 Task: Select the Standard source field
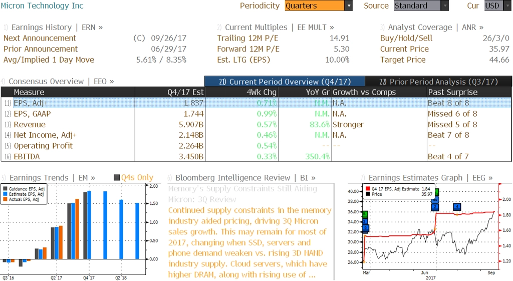click(417, 6)
